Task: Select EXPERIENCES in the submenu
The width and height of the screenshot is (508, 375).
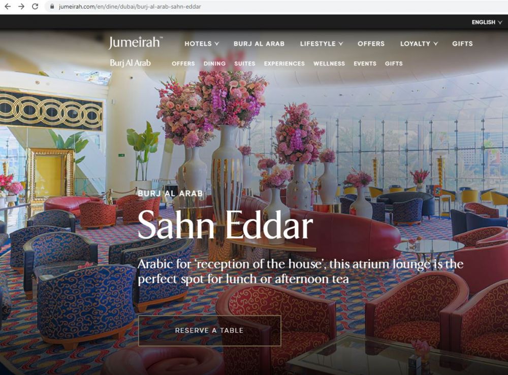Action: pyautogui.click(x=284, y=64)
